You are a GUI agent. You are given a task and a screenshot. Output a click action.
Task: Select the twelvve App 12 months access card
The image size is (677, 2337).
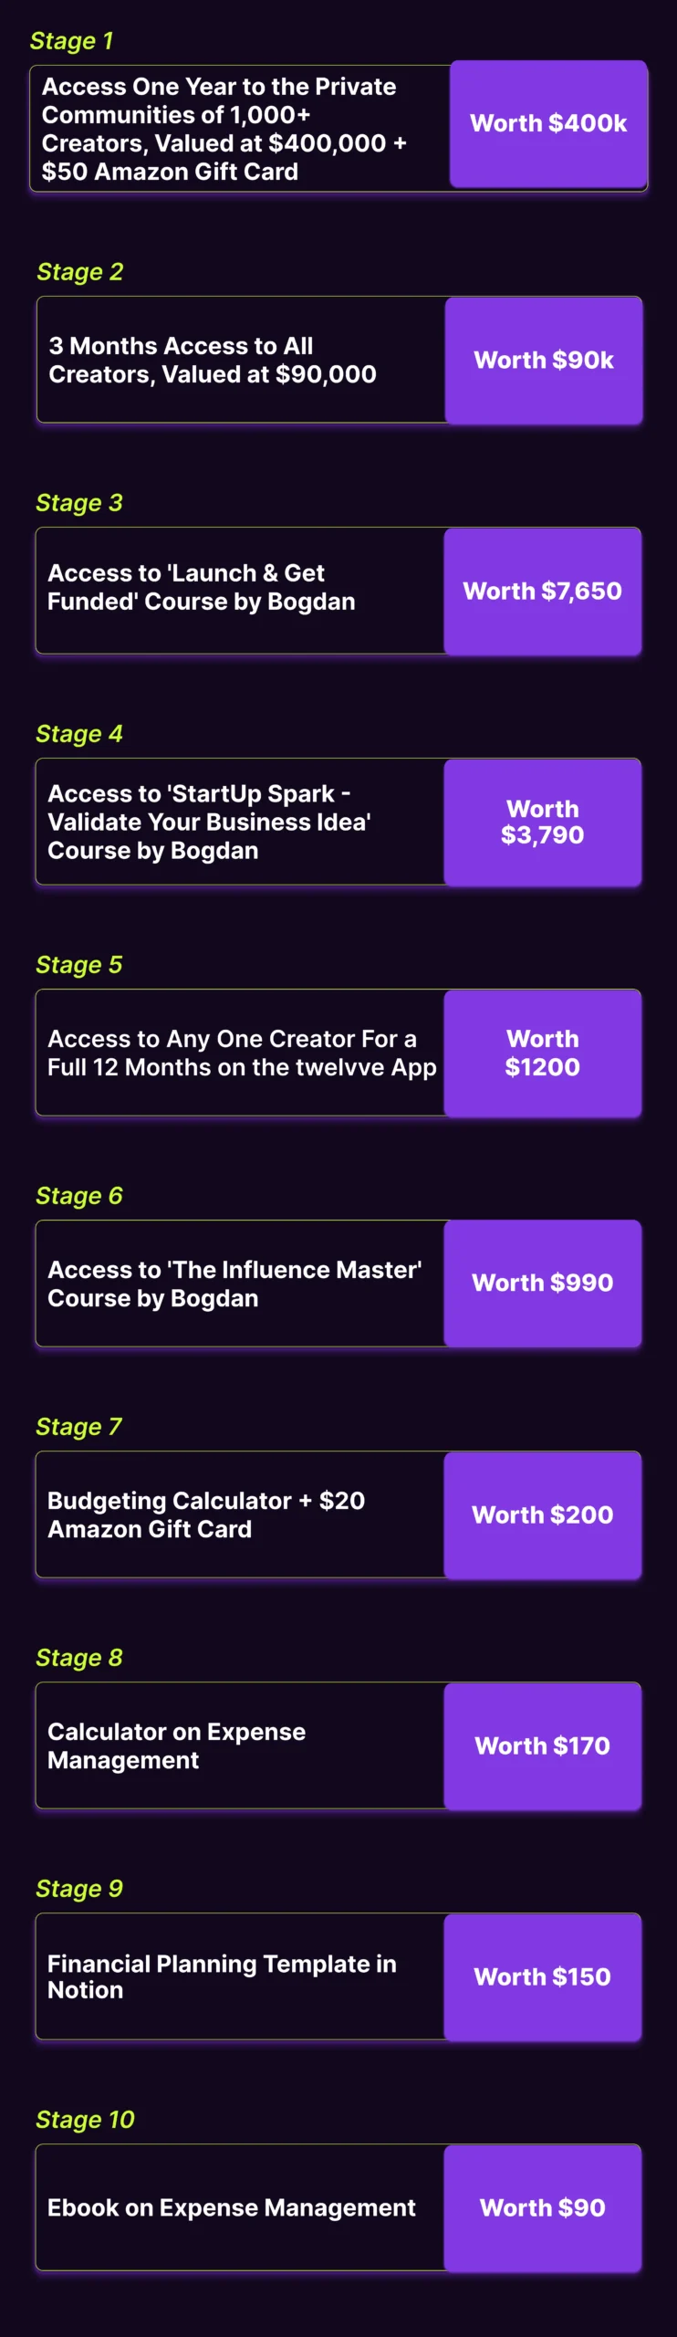pos(240,1053)
